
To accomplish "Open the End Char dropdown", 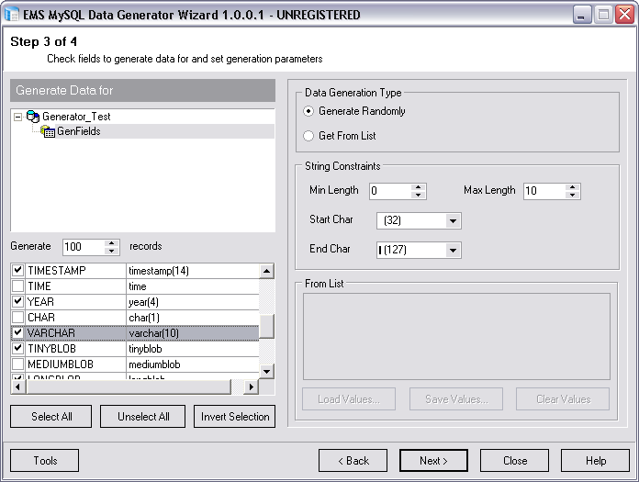I will pyautogui.click(x=453, y=250).
